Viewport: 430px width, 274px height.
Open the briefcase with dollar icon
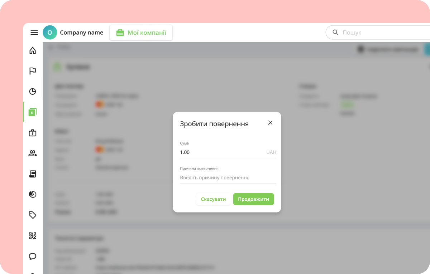(33, 133)
